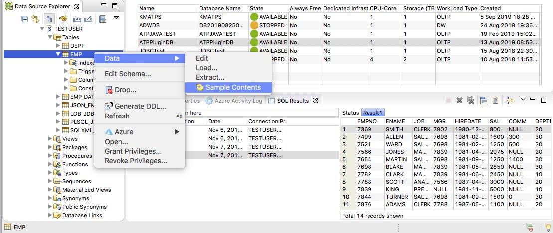553x233 pixels.
Task: Click the Import profiles icon
Action: click(77, 19)
